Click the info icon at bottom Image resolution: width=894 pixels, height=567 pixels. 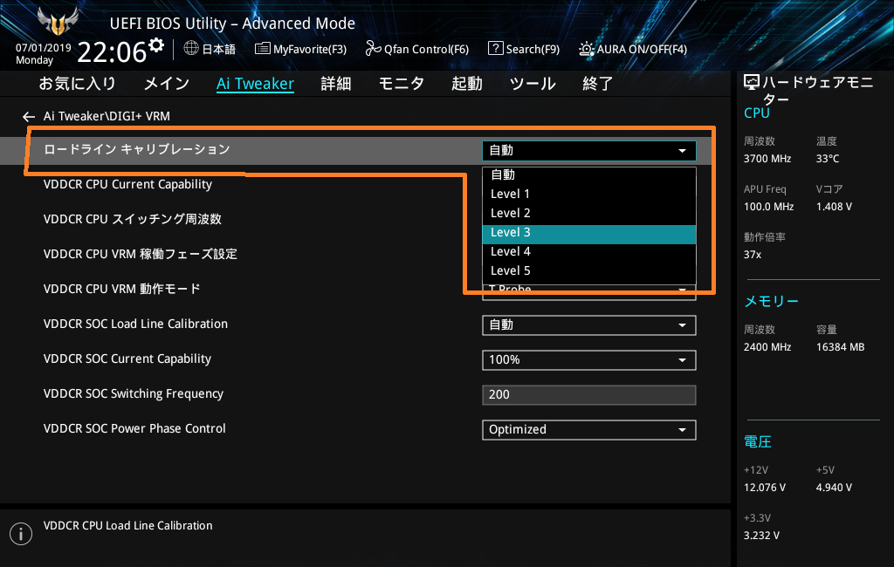21,534
